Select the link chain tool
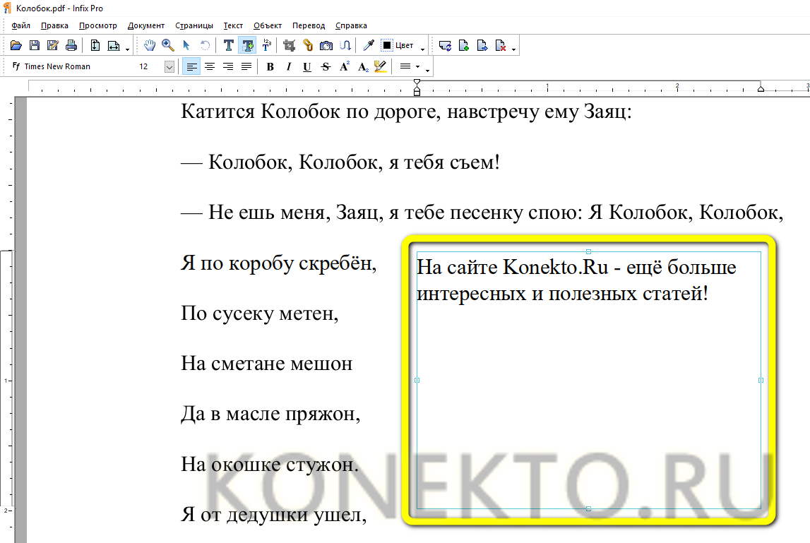 point(308,46)
